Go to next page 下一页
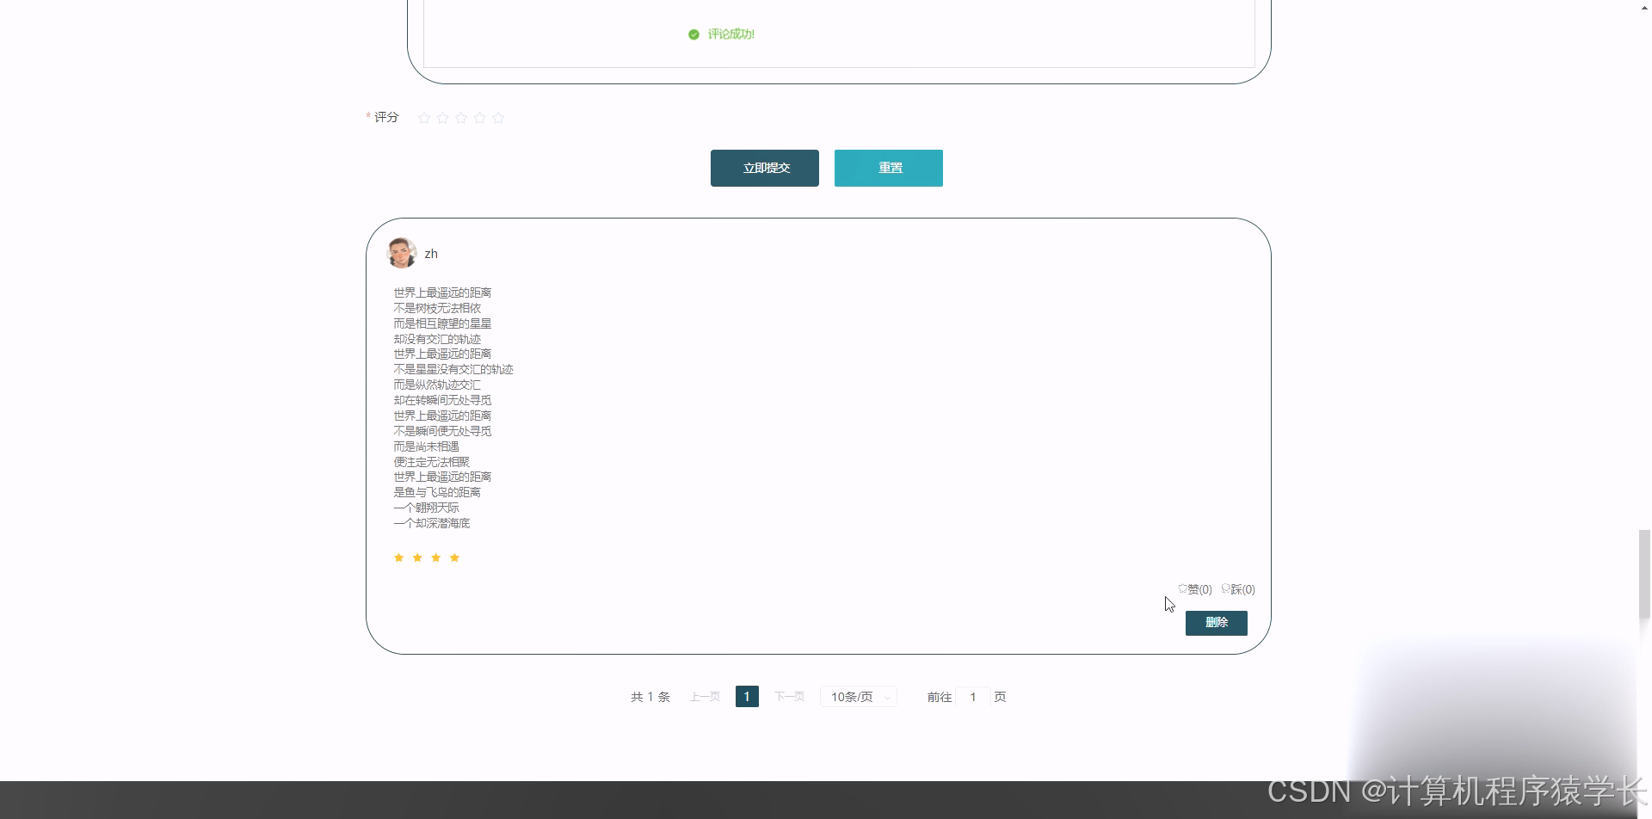 click(789, 697)
